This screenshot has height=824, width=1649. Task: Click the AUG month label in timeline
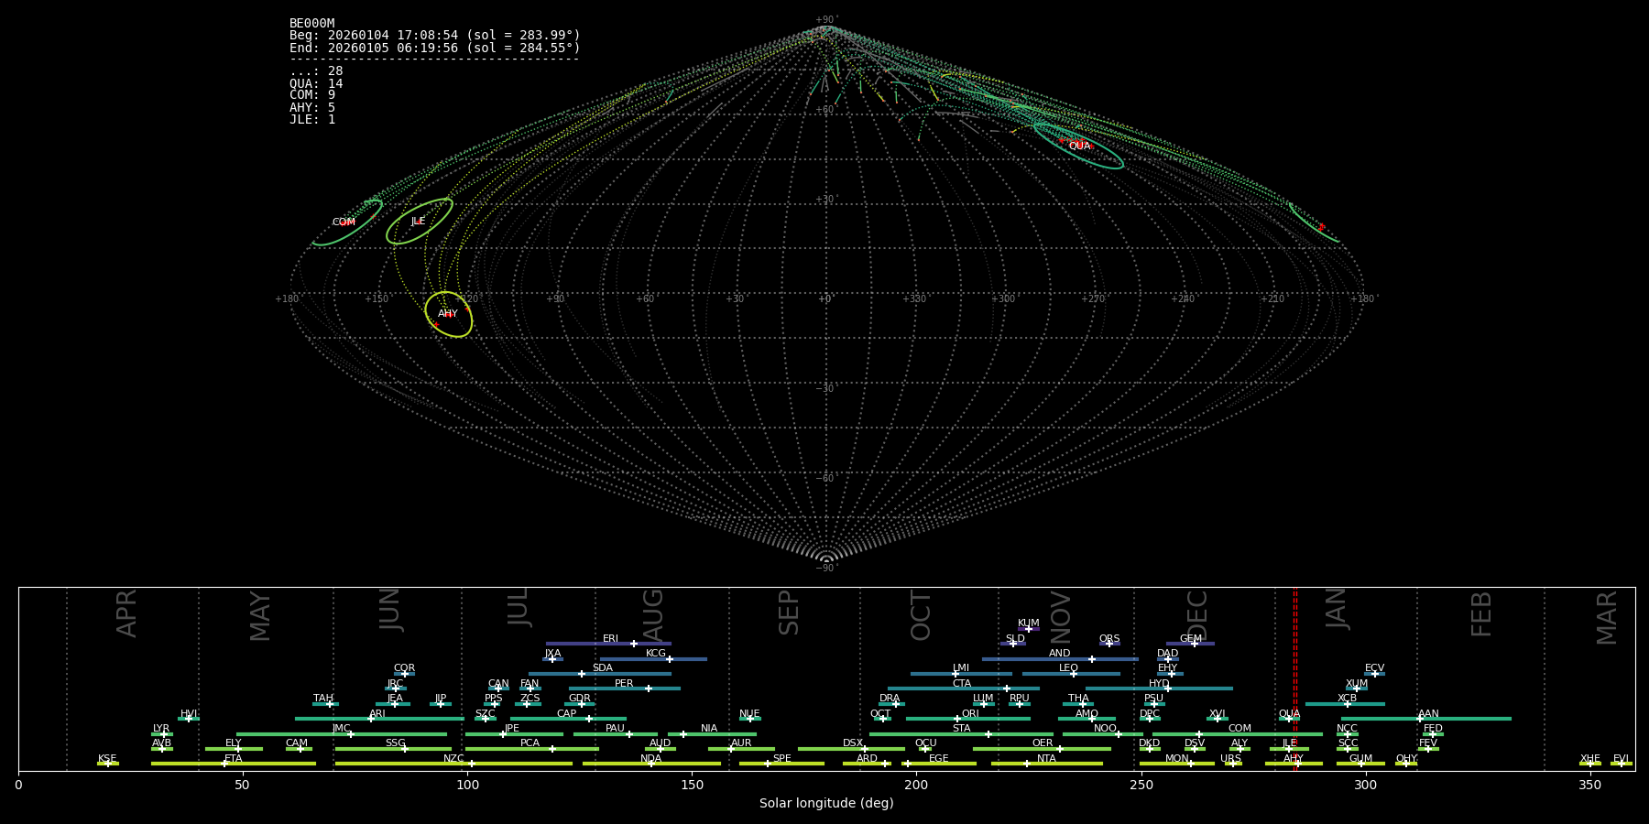coord(653,615)
